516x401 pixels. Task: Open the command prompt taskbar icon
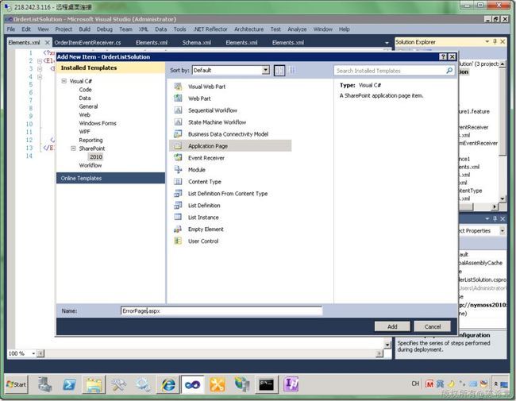click(x=266, y=384)
